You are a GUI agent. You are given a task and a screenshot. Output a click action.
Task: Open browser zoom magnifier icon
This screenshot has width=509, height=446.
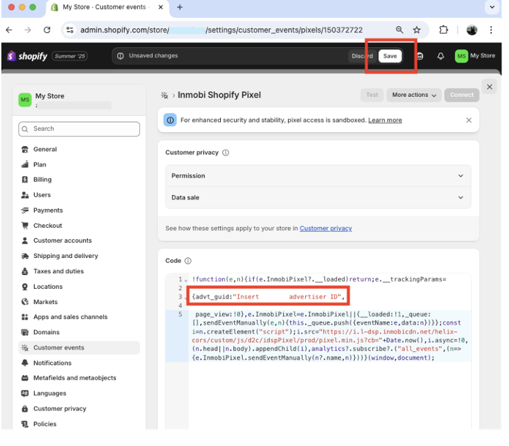point(400,30)
